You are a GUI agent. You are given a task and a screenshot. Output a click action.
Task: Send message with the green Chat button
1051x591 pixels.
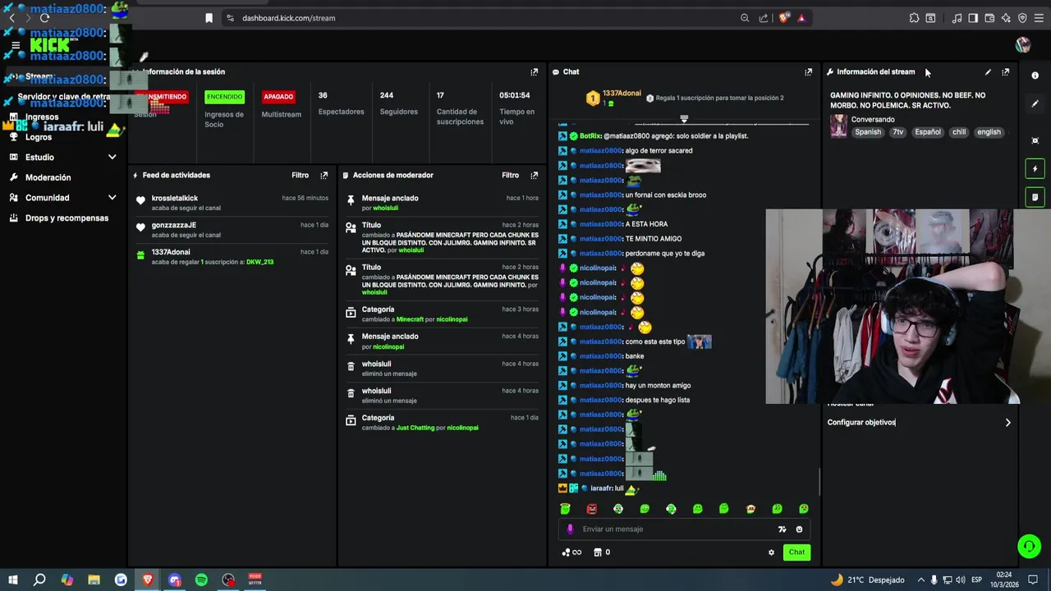pyautogui.click(x=796, y=552)
